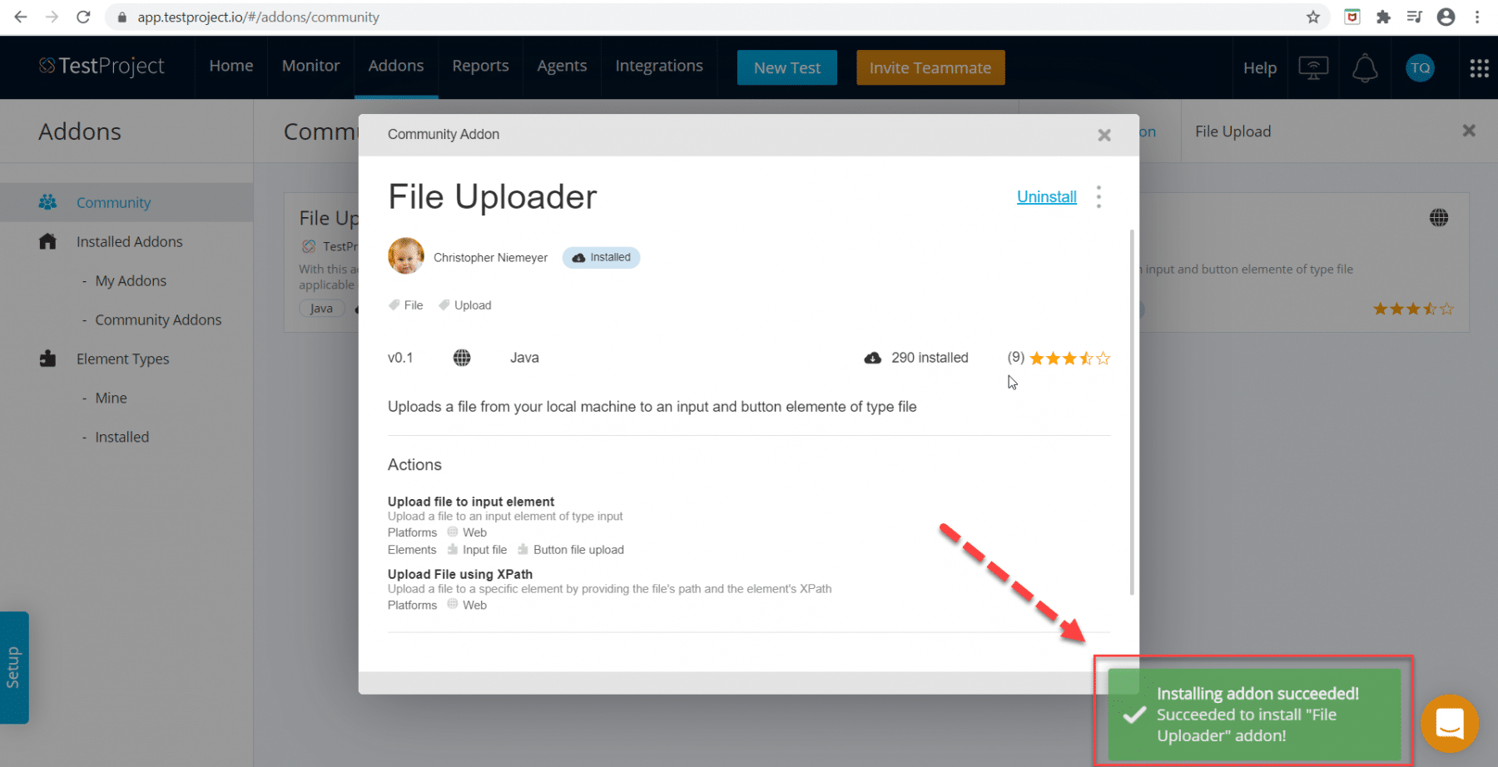1498x767 pixels.
Task: Reload the page with the refresh icon
Action: [83, 17]
